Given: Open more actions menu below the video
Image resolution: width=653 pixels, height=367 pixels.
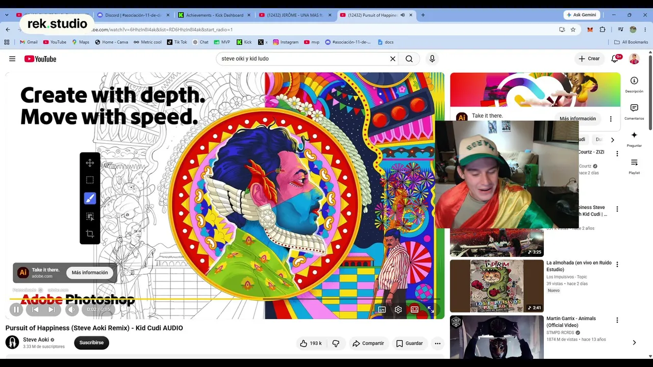Looking at the screenshot, I should pyautogui.click(x=438, y=344).
